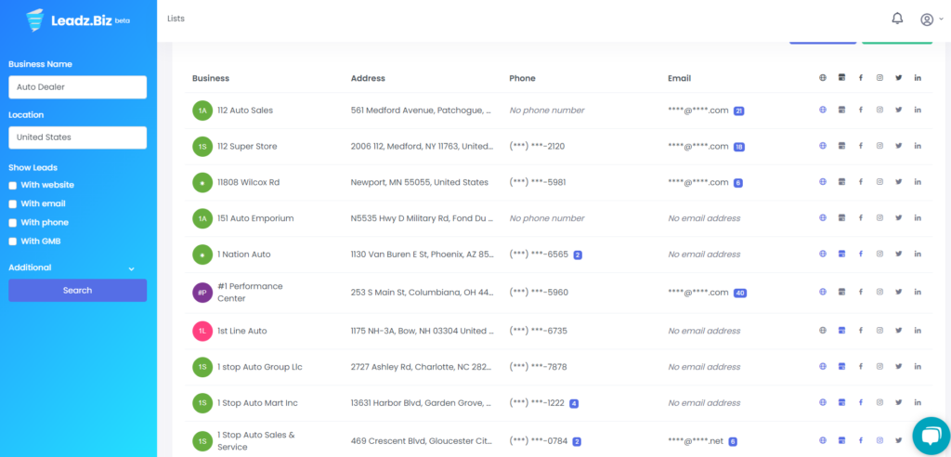Click the Business column header
The width and height of the screenshot is (951, 457).
click(x=211, y=78)
